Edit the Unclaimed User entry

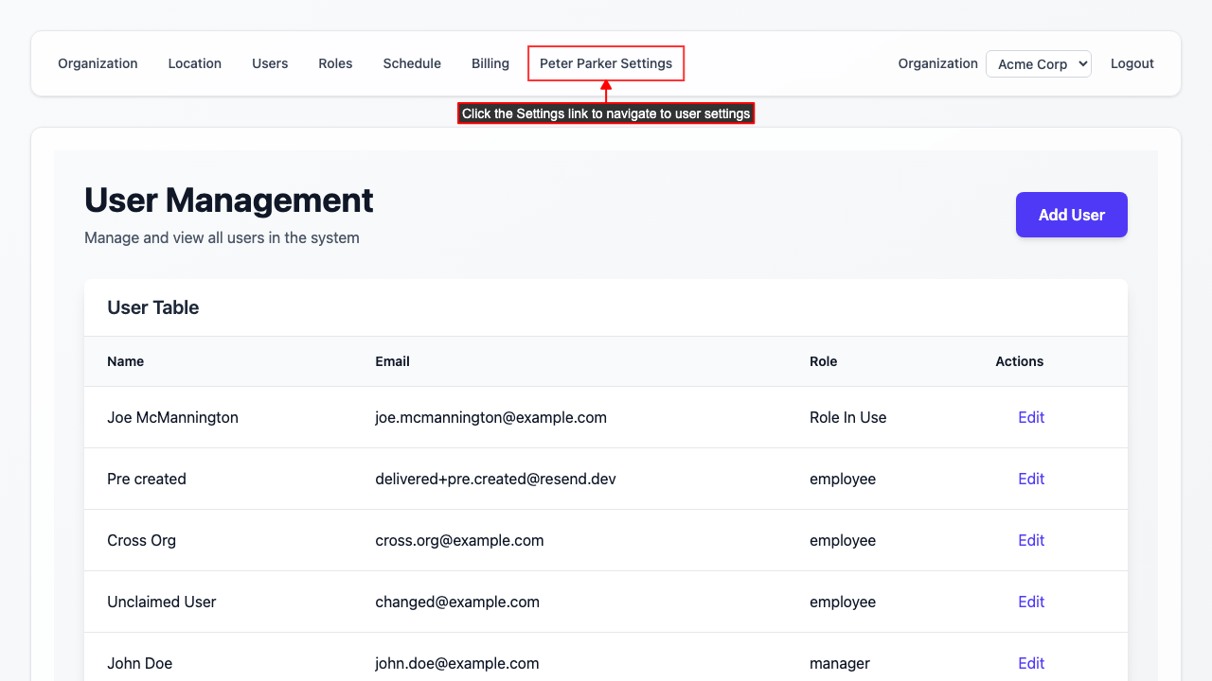[1030, 602]
